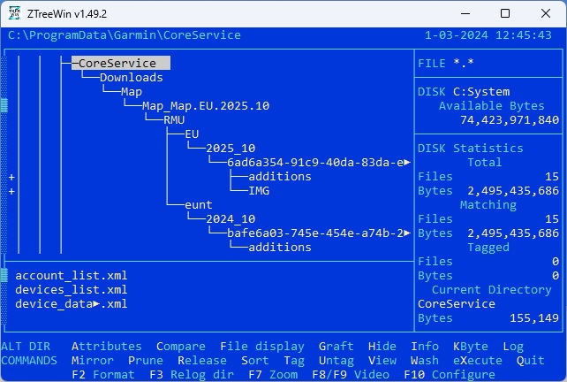Click the Quit command
Screen dimensions: 567x382
click(531, 361)
